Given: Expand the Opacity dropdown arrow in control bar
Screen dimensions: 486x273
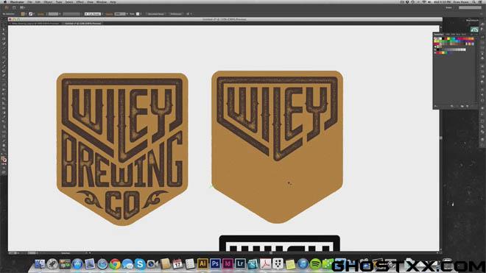Looking at the screenshot, I should [x=127, y=14].
